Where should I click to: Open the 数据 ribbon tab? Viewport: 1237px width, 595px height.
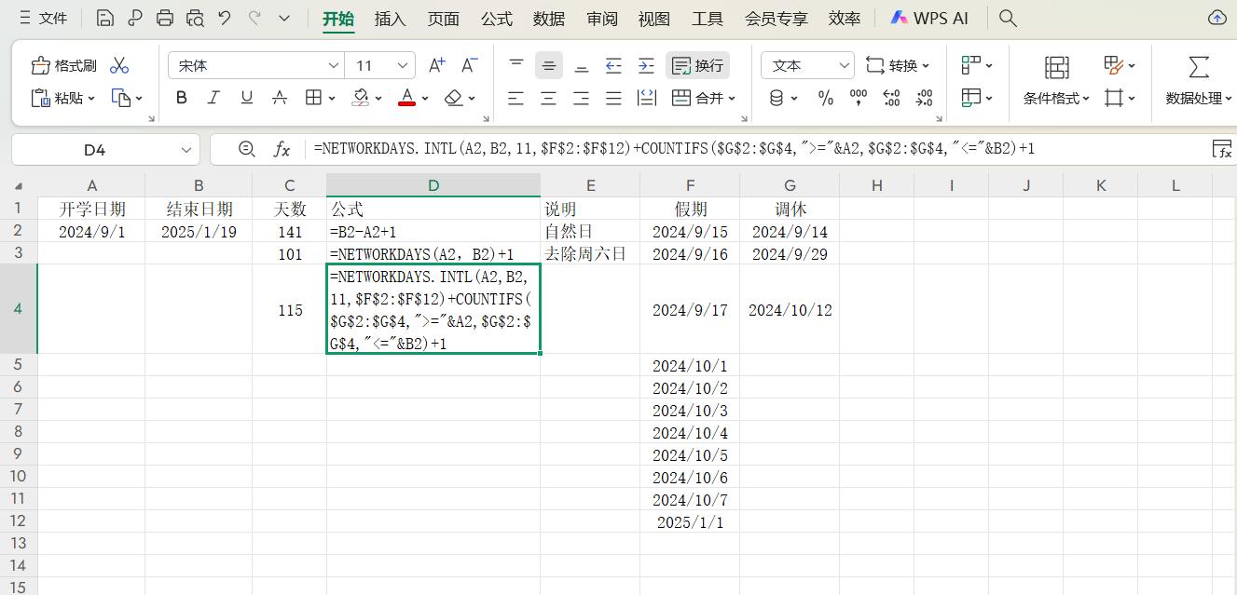tap(549, 18)
